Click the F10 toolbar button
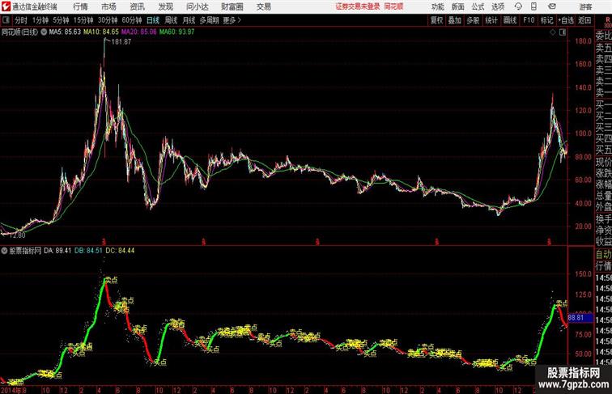Image resolution: width=612 pixels, height=394 pixels. pos(529,20)
